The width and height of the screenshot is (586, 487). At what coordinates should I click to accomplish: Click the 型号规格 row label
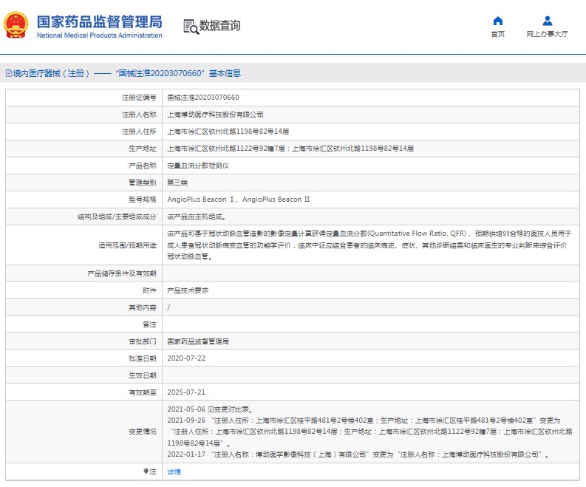coord(143,200)
